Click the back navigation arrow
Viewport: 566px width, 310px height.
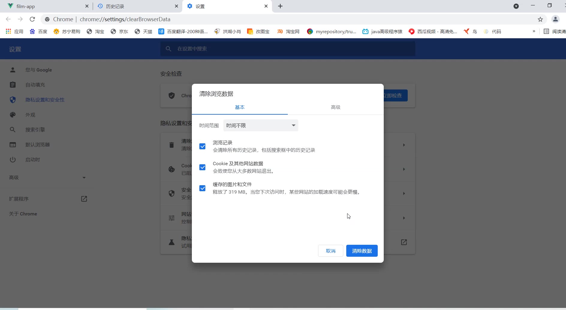(8, 19)
